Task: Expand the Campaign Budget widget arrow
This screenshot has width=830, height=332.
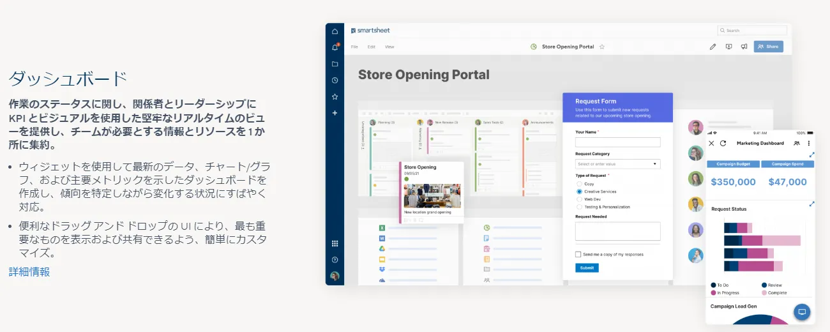Action: pos(811,155)
